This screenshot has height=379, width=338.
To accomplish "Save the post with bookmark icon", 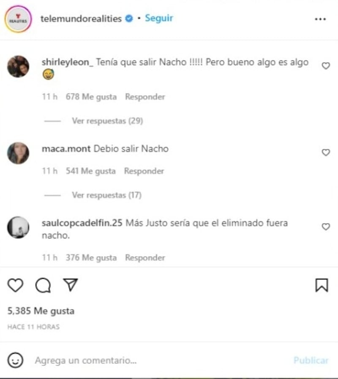I will [322, 285].
